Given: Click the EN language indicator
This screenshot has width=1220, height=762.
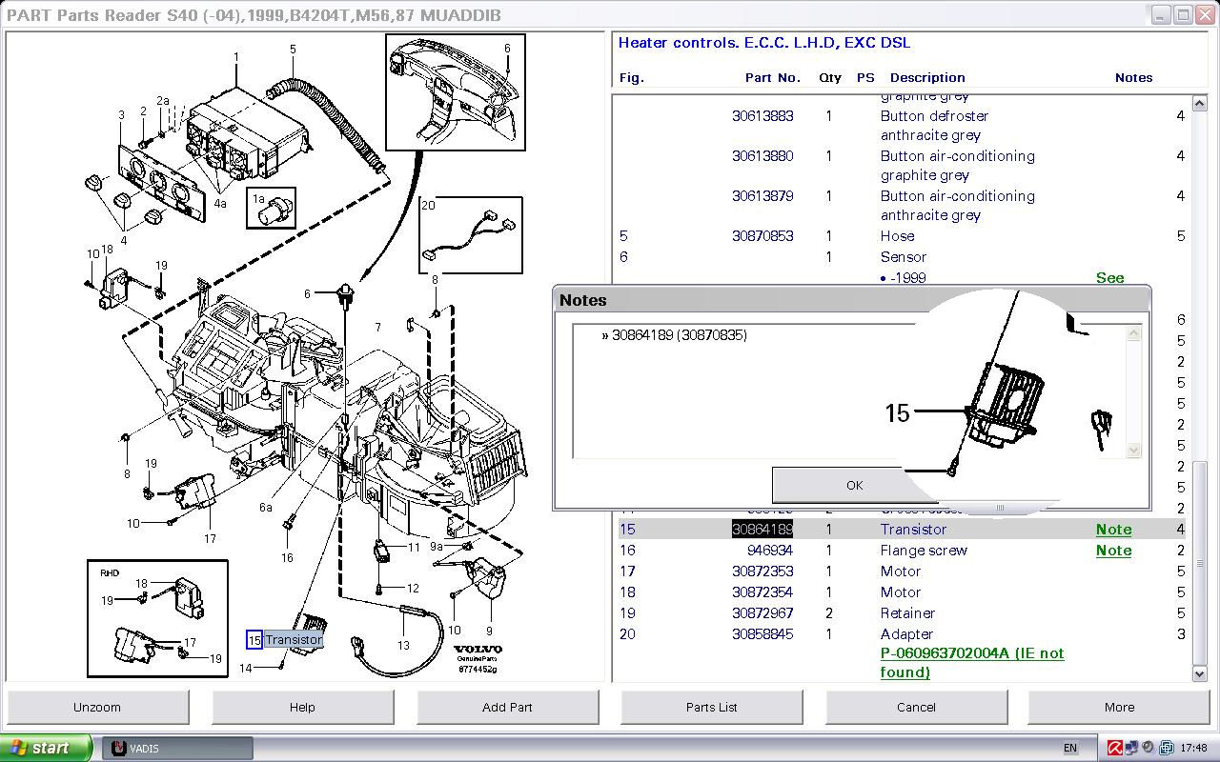Looking at the screenshot, I should [1070, 748].
